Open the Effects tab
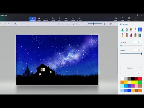This screenshot has height=108, width=144. point(66,19)
